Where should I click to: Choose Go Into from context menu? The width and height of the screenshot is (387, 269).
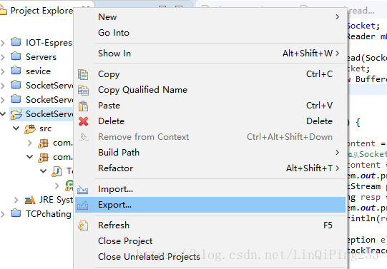(210, 33)
